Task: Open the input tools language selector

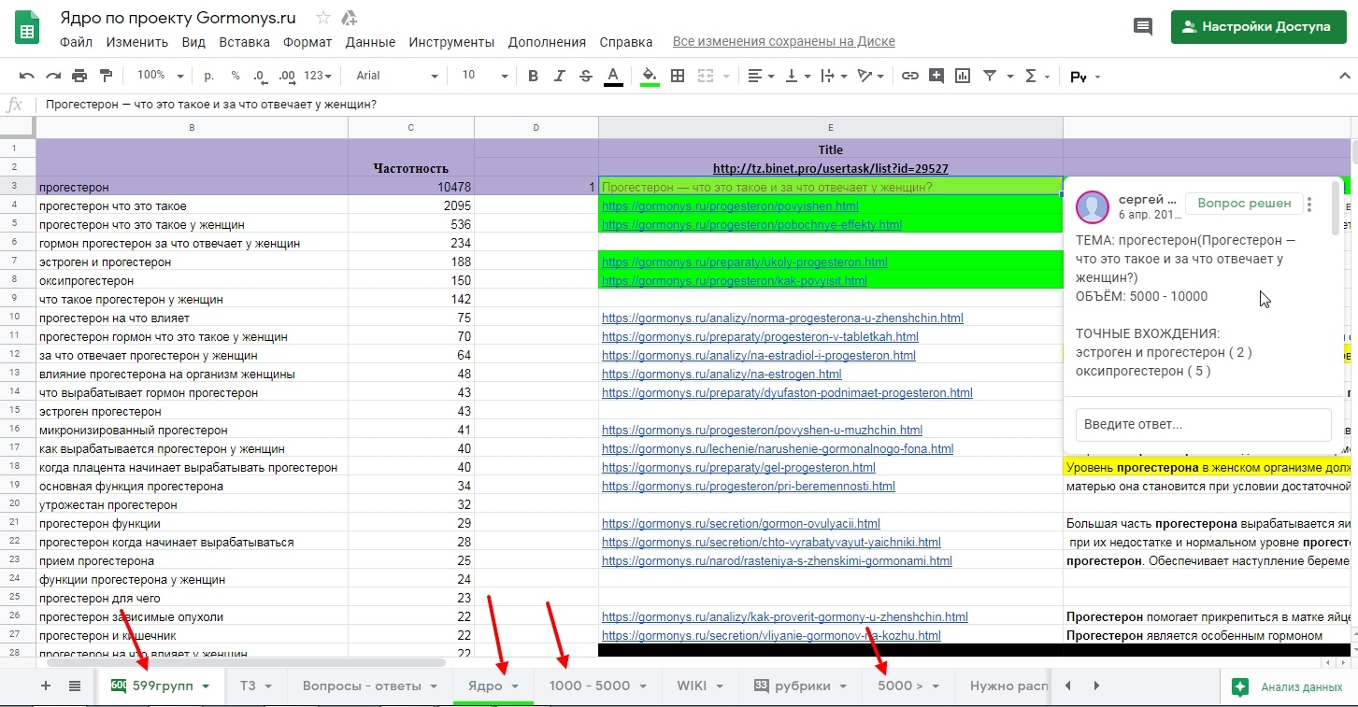Action: (x=1085, y=77)
